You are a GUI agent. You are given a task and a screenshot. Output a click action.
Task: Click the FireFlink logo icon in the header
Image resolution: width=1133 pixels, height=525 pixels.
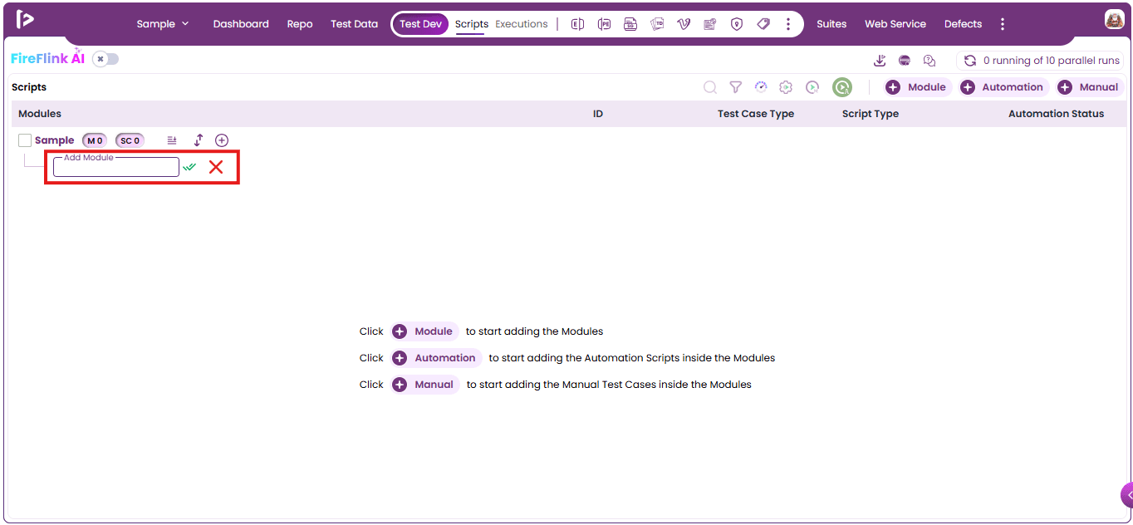[25, 20]
